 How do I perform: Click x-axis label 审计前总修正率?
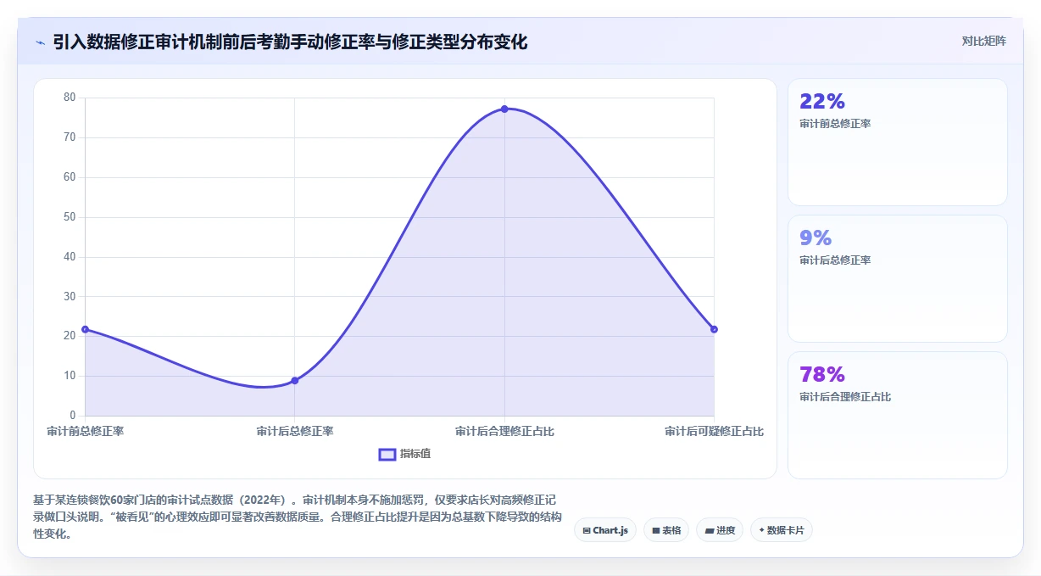coord(85,431)
